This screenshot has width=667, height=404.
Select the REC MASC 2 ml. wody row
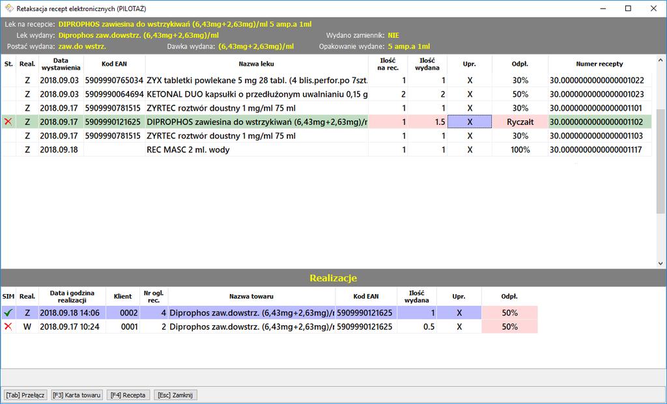click(x=326, y=150)
